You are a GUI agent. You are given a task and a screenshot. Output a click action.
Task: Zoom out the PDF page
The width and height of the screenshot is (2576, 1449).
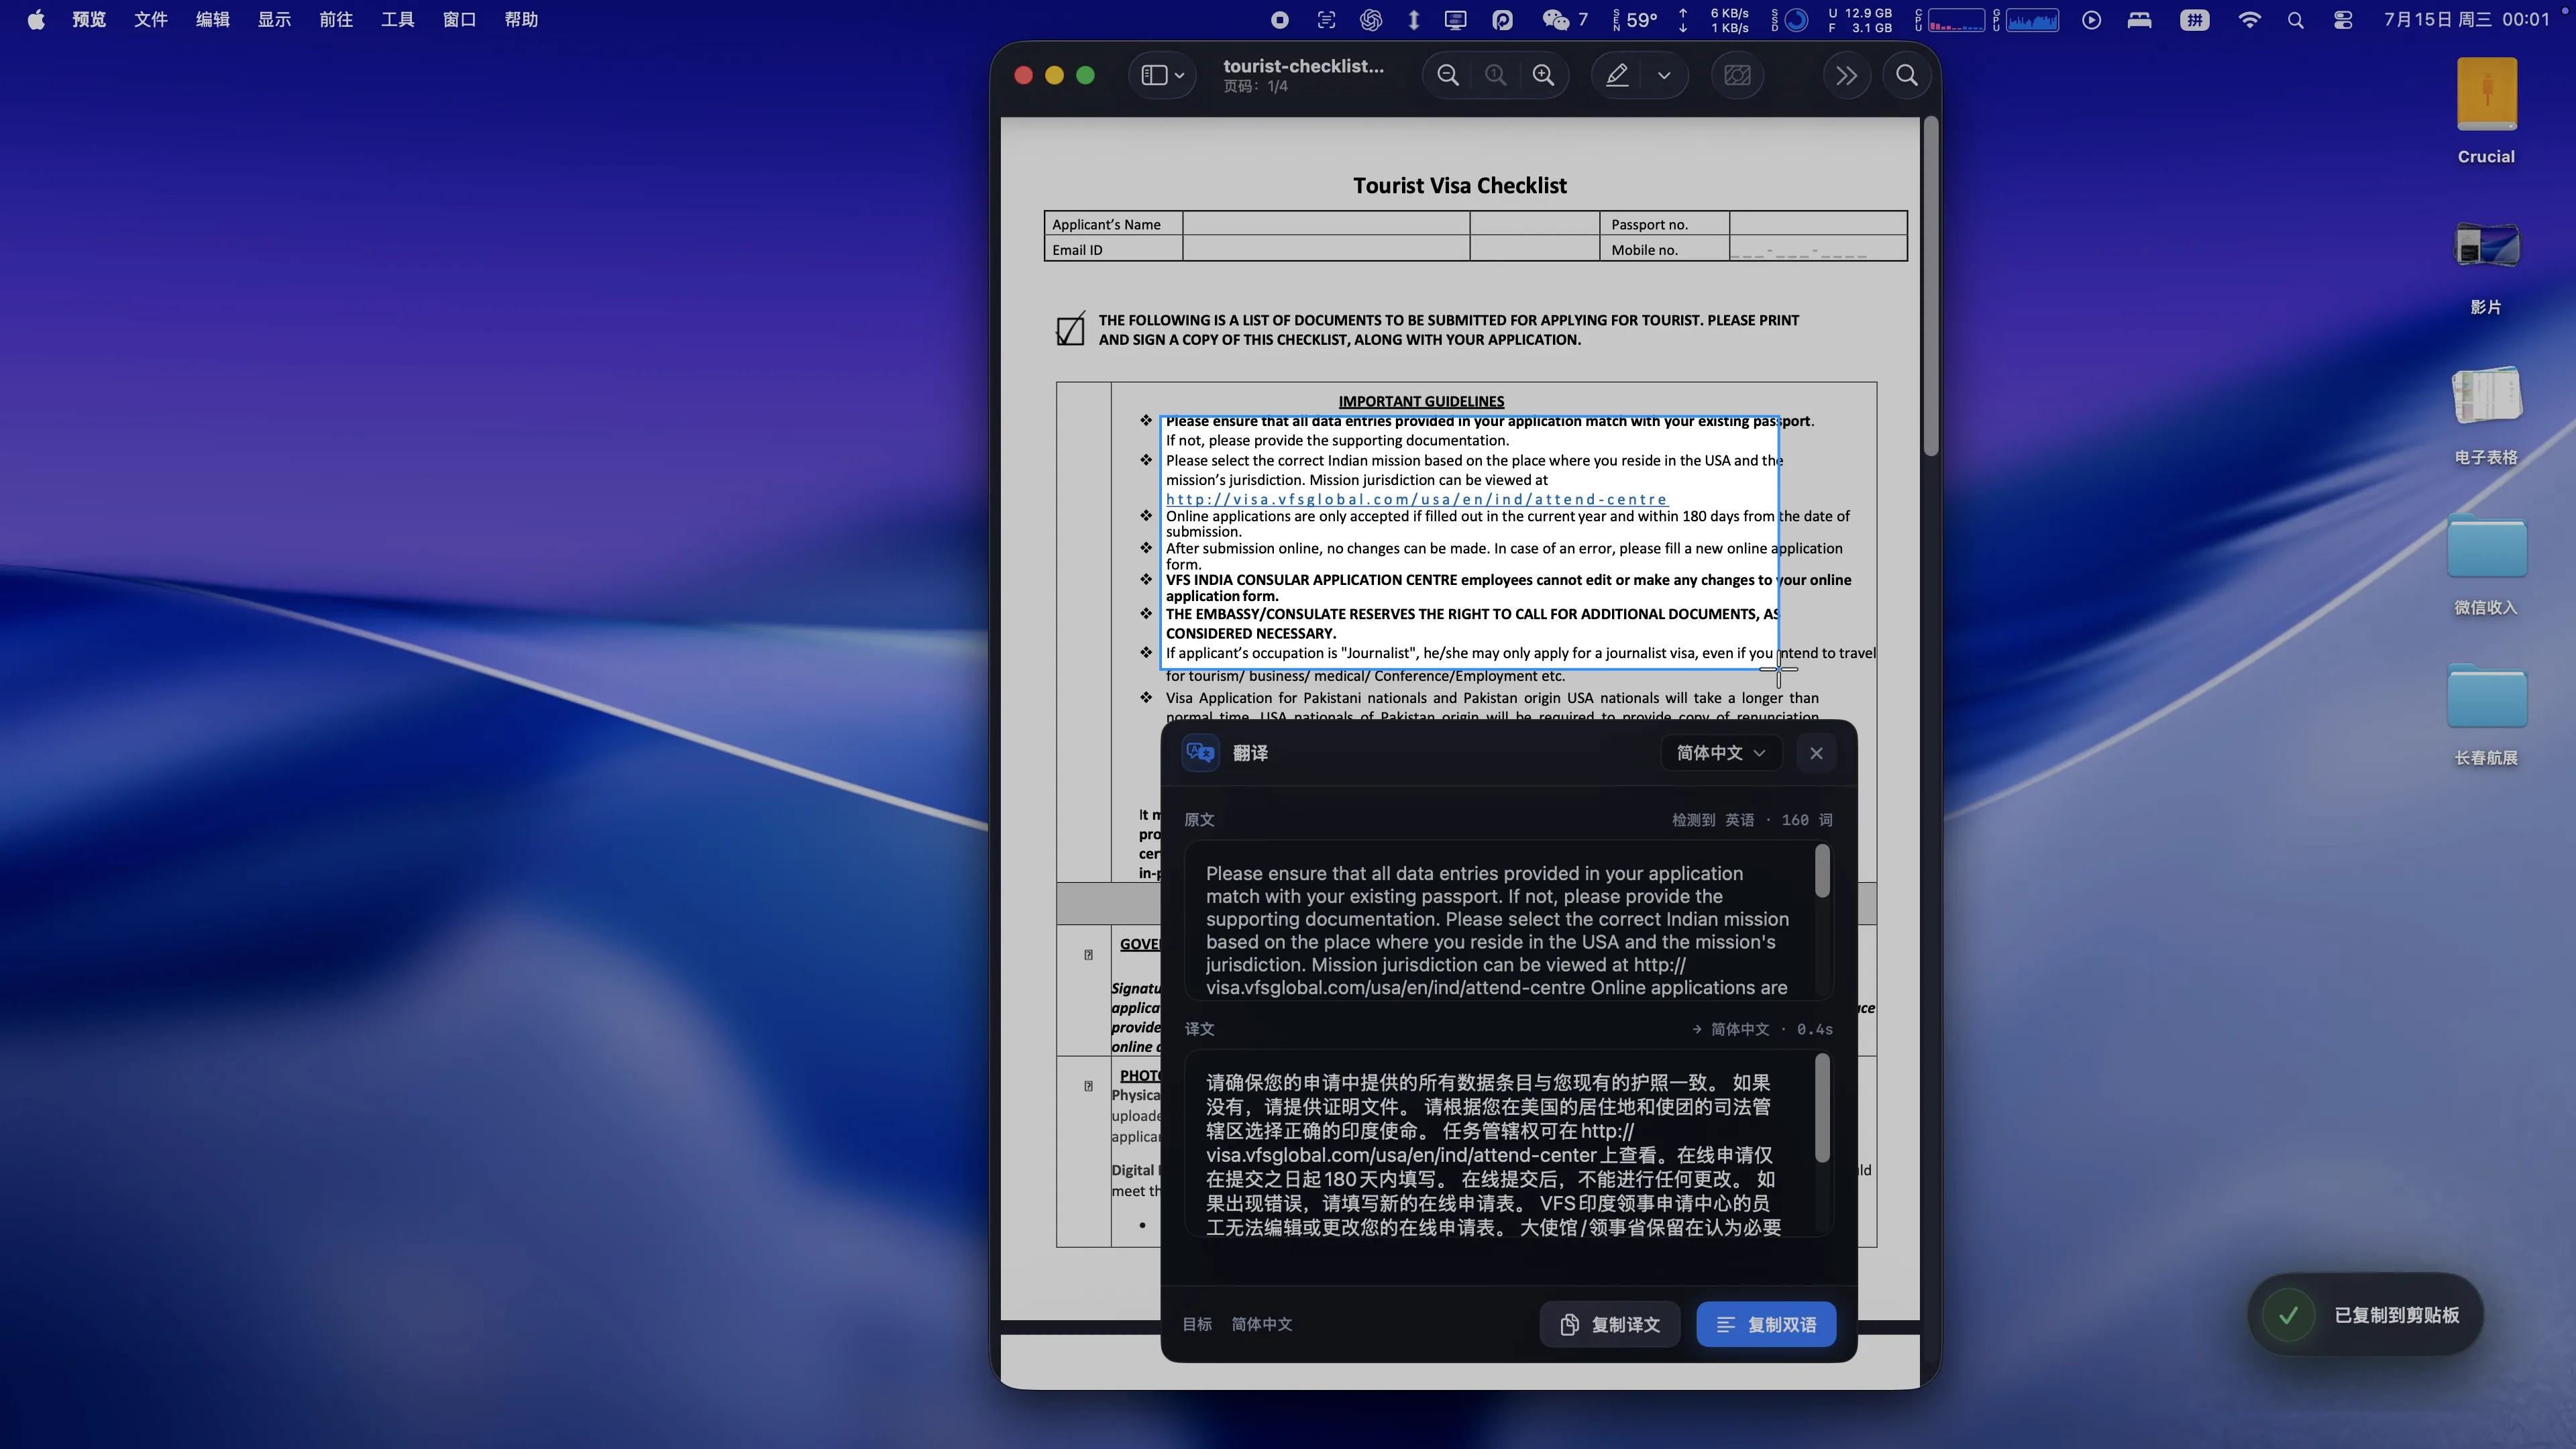tap(1447, 75)
